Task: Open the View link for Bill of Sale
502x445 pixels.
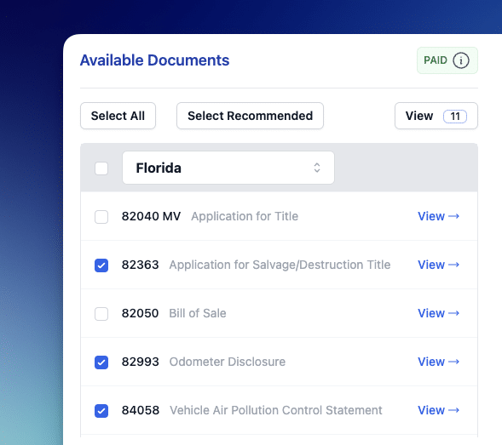Action: [x=438, y=313]
